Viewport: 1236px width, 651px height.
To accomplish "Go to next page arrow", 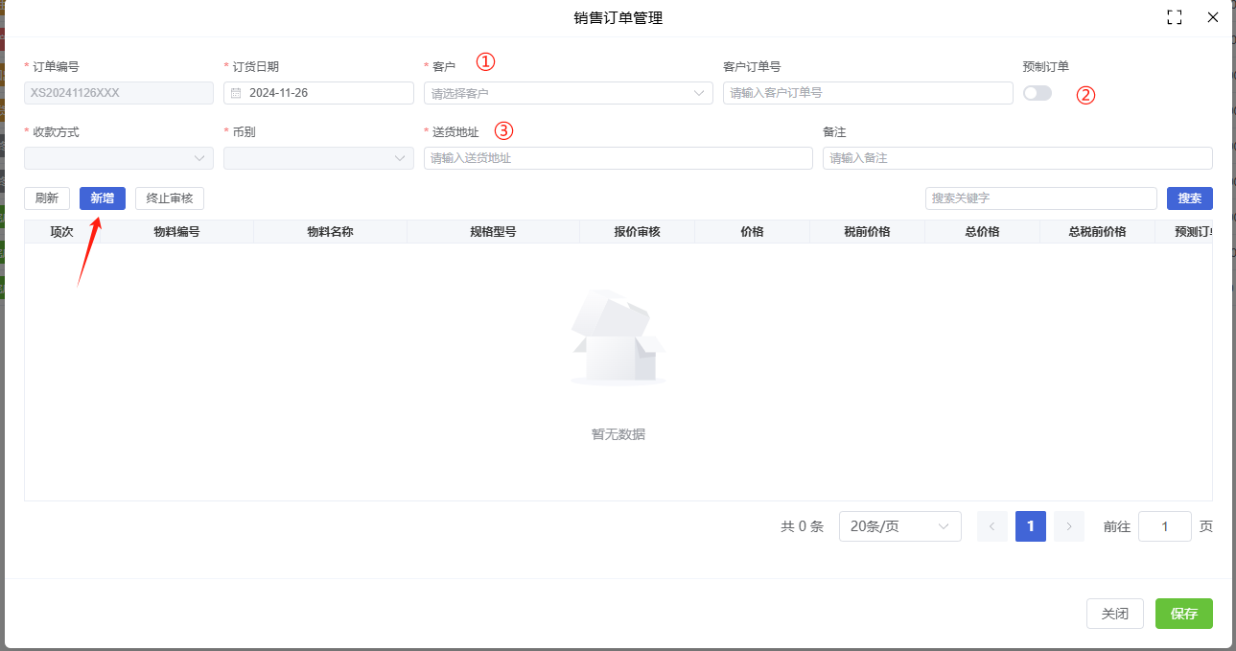I will 1069,526.
